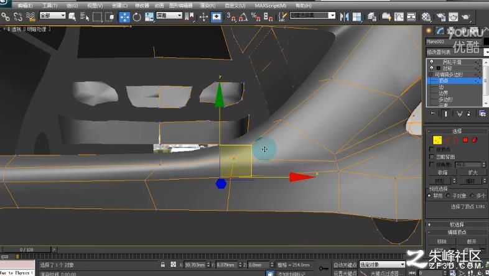Open the Layer Manager

(372, 17)
